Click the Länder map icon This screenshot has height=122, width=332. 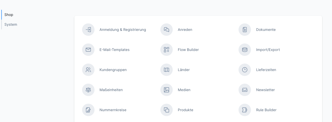click(x=167, y=70)
